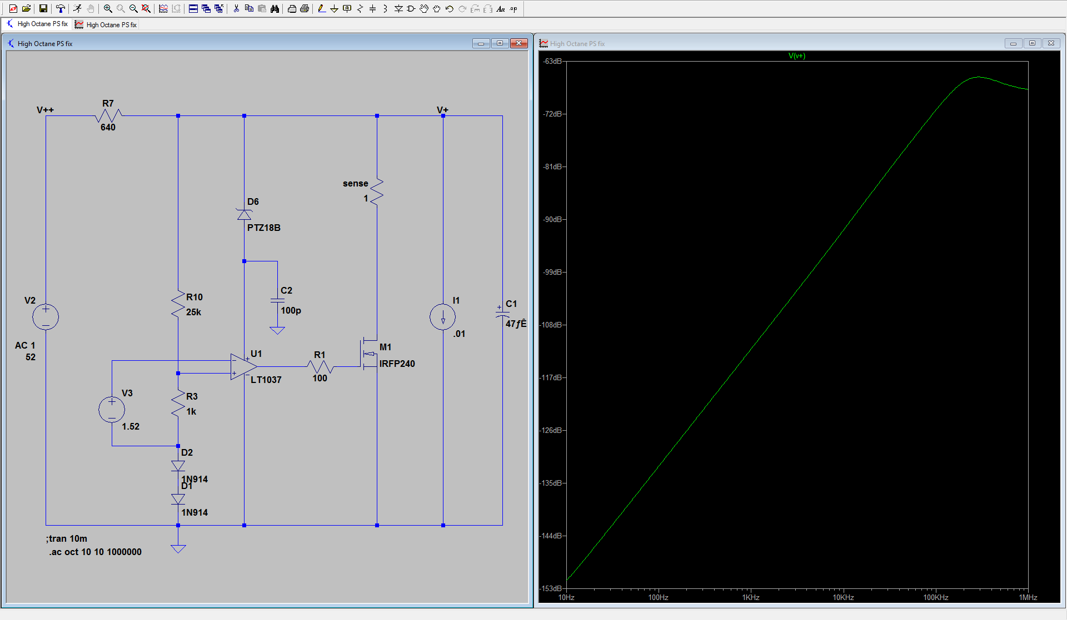This screenshot has width=1067, height=620.
Task: Switch to the schematic High Octane PS fix tab
Action: (37, 24)
